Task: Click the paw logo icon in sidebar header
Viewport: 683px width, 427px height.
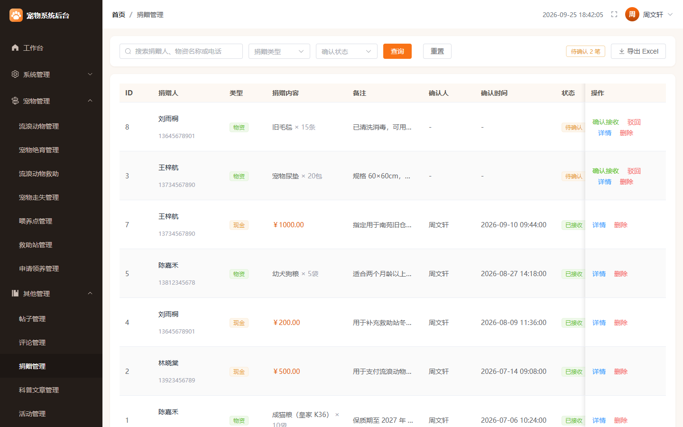Action: tap(16, 15)
